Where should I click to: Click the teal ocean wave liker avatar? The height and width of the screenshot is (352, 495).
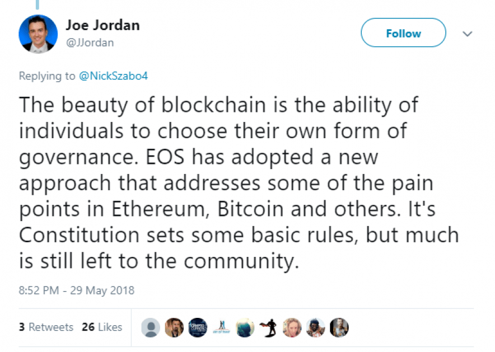245,327
